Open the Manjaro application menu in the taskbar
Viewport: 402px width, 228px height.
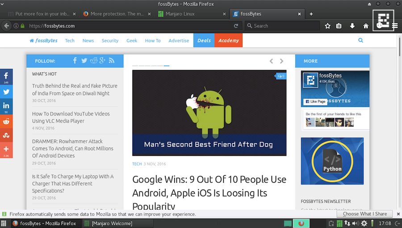pyautogui.click(x=4, y=224)
